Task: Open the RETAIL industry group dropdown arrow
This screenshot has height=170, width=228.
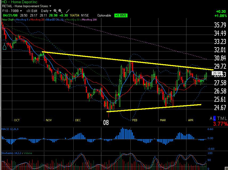Action: (50, 6)
